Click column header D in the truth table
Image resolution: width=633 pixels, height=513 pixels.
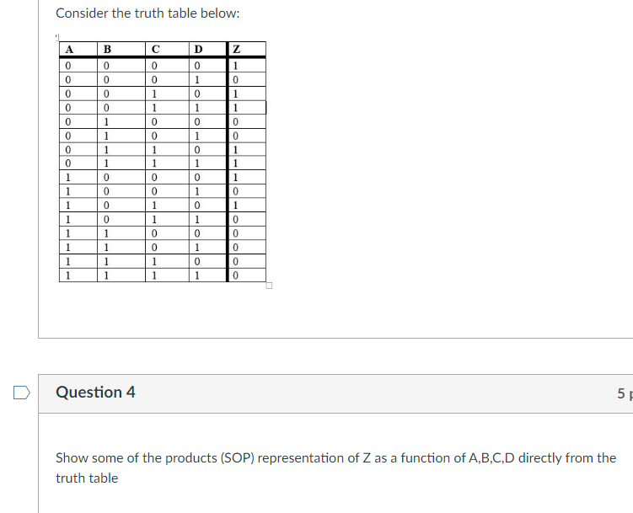(208, 49)
